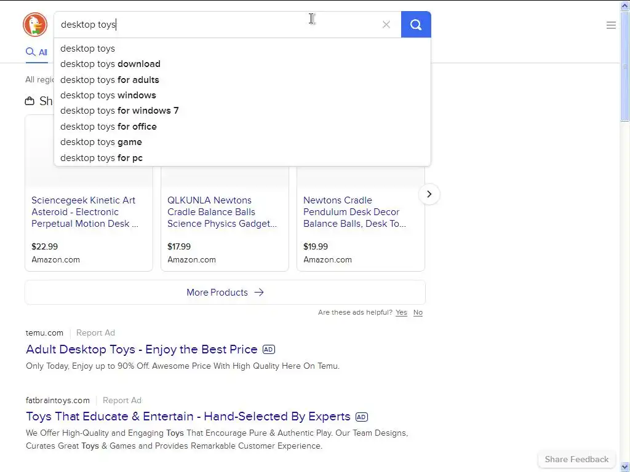Click the scrollbar down arrow
630x472 pixels.
625,466
